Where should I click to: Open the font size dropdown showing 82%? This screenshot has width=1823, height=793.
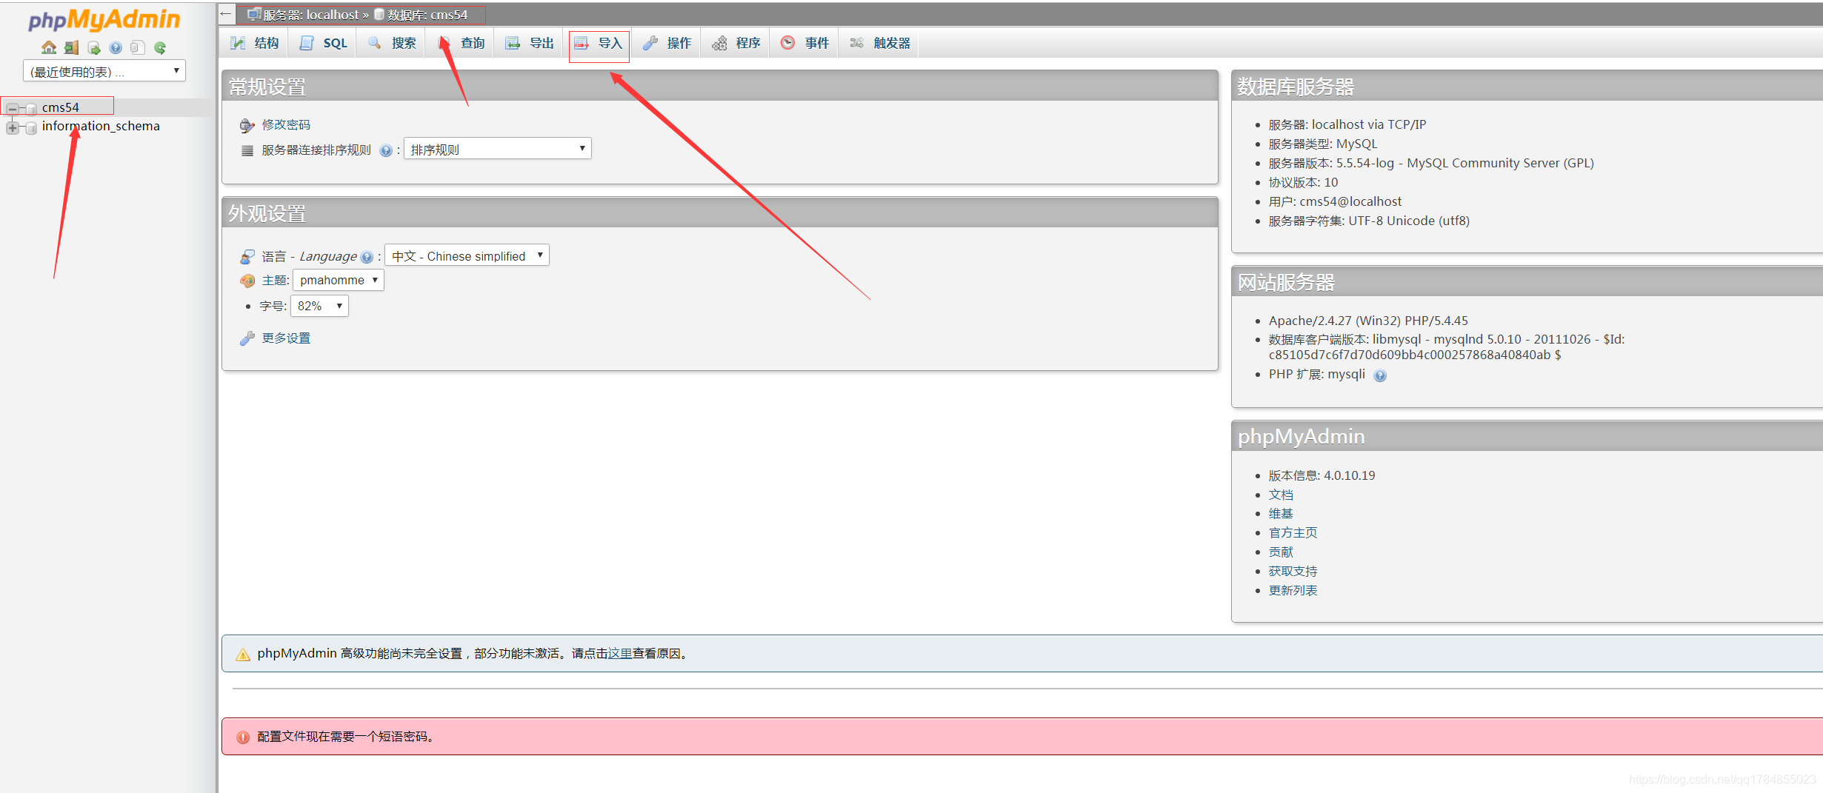tap(319, 306)
